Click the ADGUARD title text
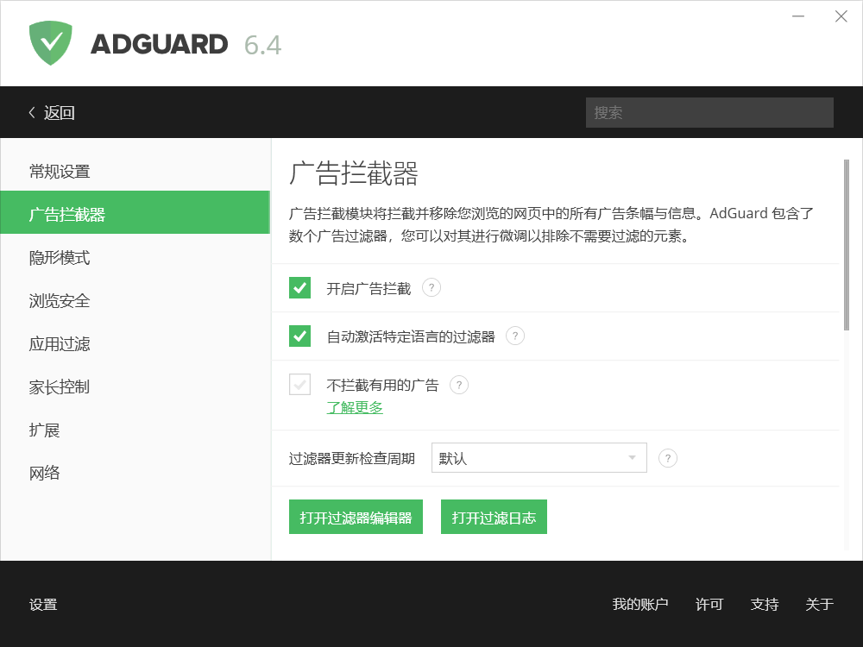 pyautogui.click(x=159, y=44)
